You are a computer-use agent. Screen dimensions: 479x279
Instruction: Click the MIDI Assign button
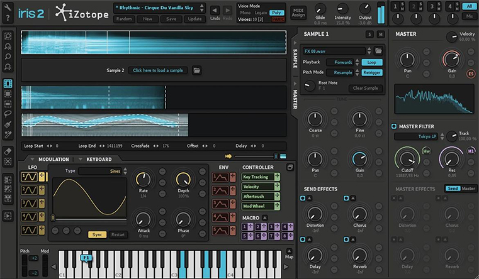tap(298, 13)
